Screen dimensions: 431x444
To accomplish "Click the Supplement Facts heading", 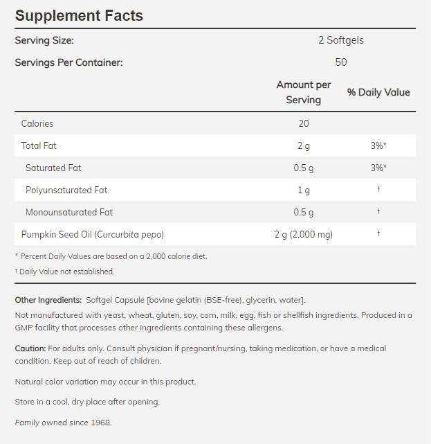I will (79, 15).
